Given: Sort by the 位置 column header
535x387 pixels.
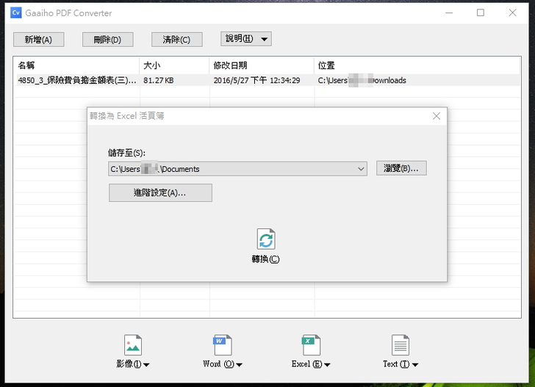Looking at the screenshot, I should [x=417, y=65].
